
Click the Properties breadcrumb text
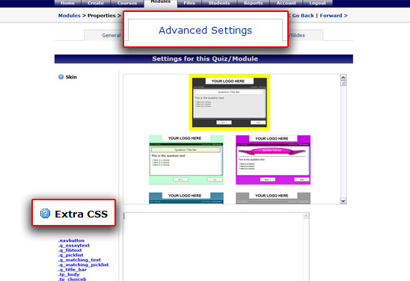click(x=102, y=16)
